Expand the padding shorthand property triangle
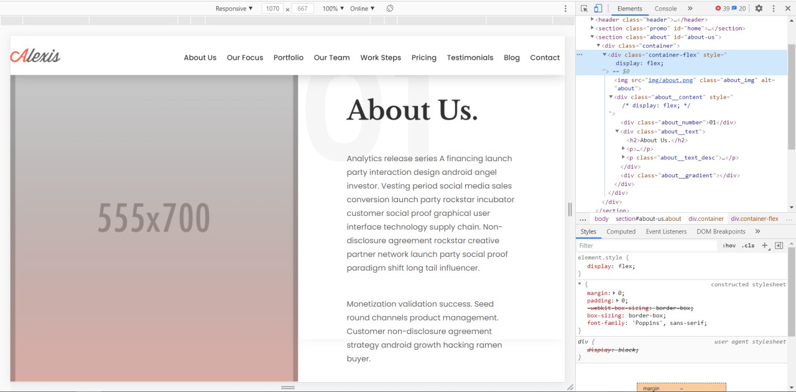 coord(618,301)
